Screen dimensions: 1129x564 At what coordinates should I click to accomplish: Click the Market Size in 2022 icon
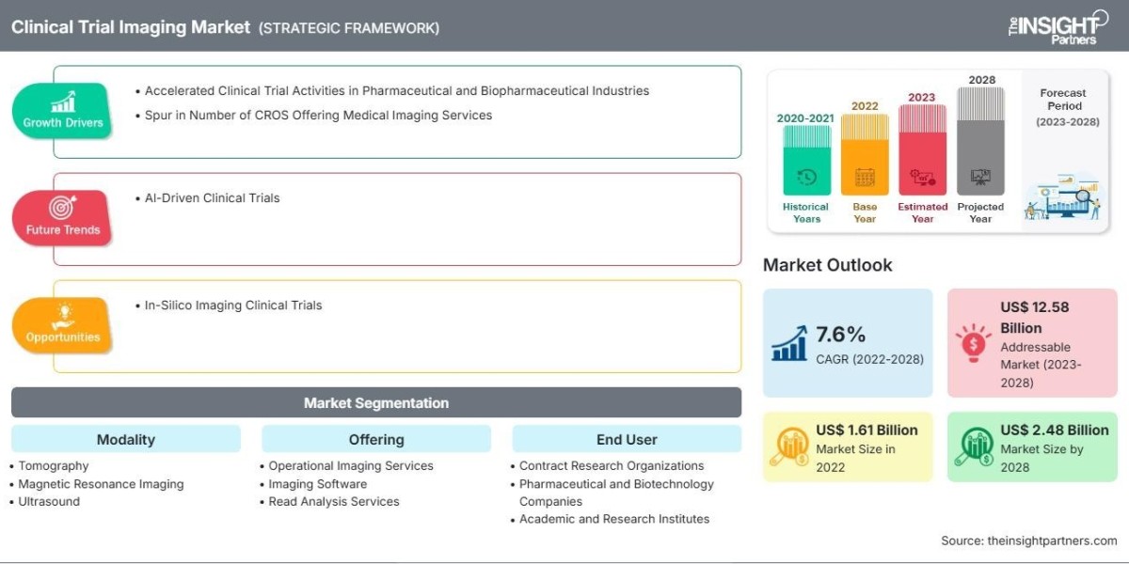coord(788,446)
